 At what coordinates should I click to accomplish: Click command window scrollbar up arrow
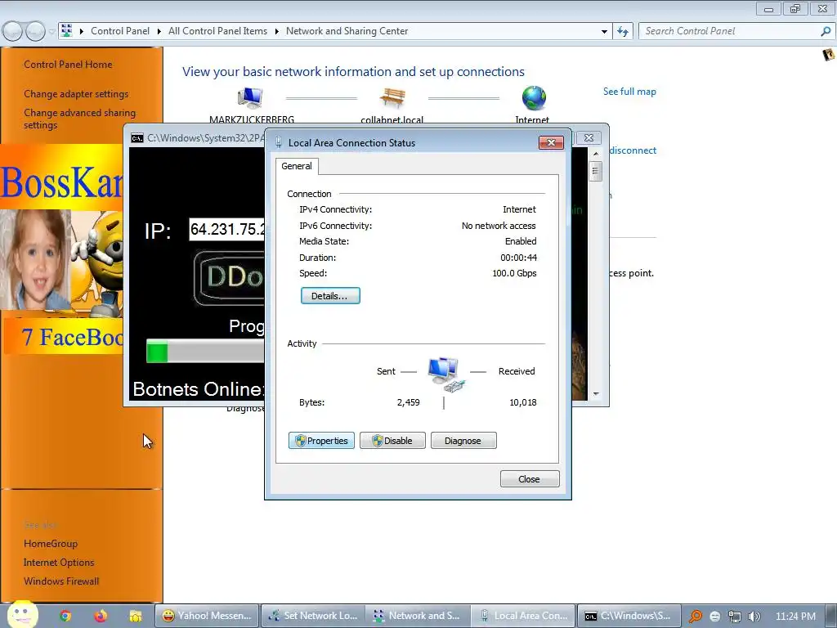596,154
